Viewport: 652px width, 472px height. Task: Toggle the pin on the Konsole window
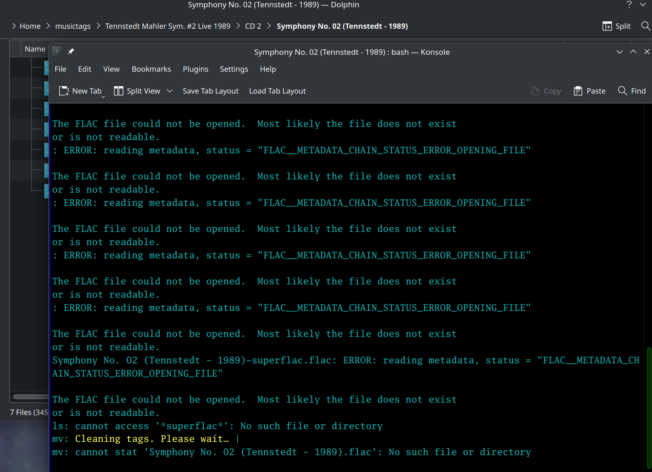71,51
